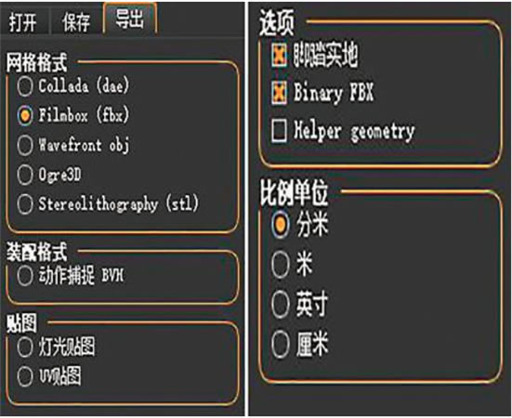Uncheck the Binary FBX option

click(x=279, y=93)
